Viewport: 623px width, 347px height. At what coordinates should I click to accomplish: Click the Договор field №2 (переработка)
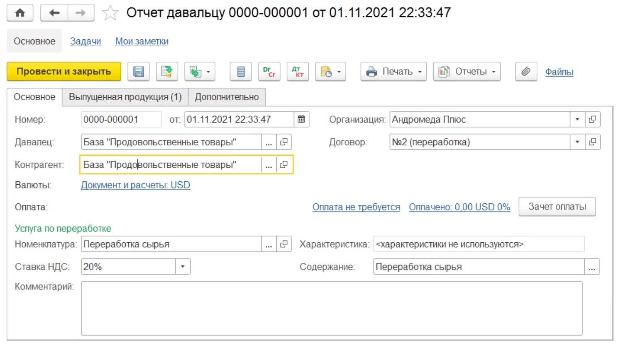pos(480,142)
